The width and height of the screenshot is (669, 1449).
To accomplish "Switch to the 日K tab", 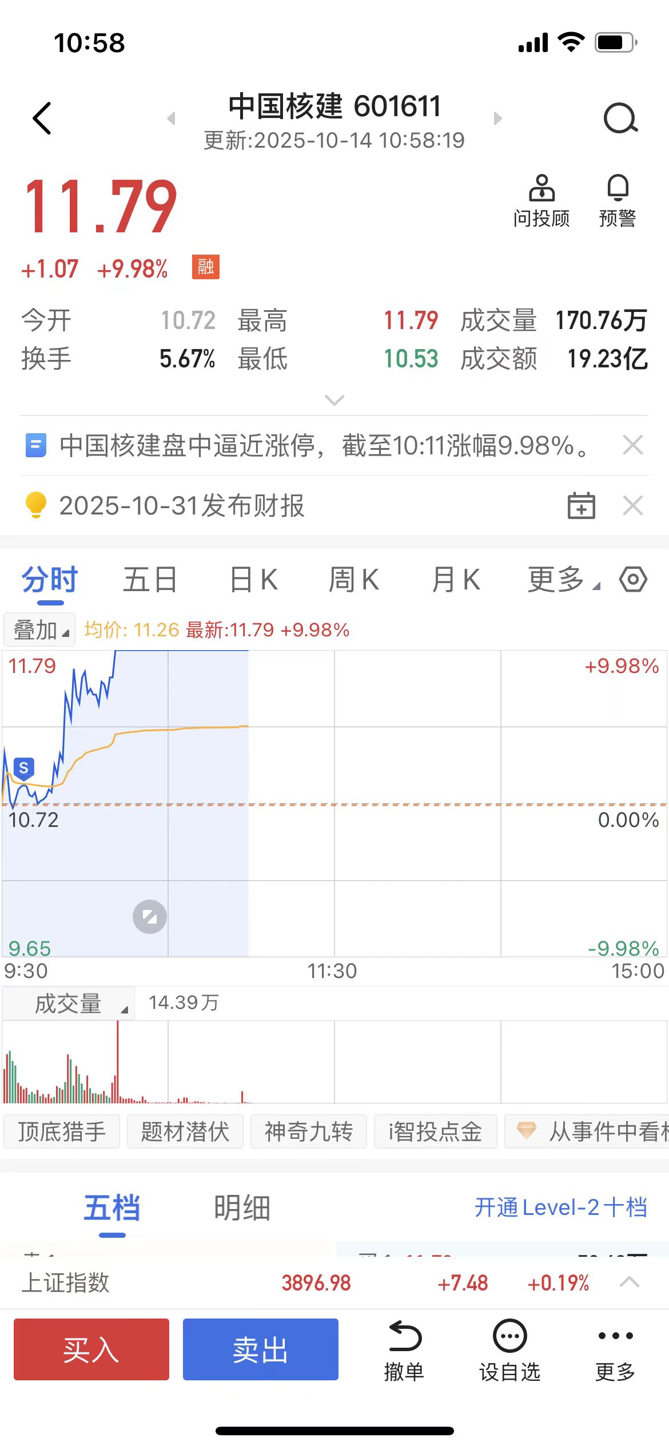I will click(x=253, y=579).
